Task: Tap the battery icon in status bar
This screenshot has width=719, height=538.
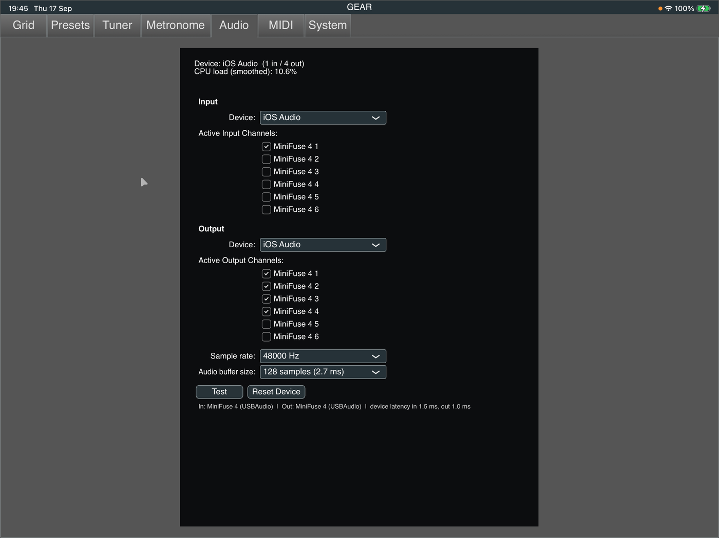Action: click(704, 8)
